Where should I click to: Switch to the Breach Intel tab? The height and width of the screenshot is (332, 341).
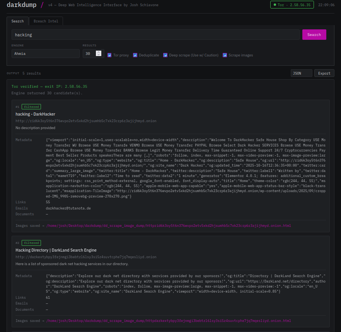pyautogui.click(x=46, y=21)
